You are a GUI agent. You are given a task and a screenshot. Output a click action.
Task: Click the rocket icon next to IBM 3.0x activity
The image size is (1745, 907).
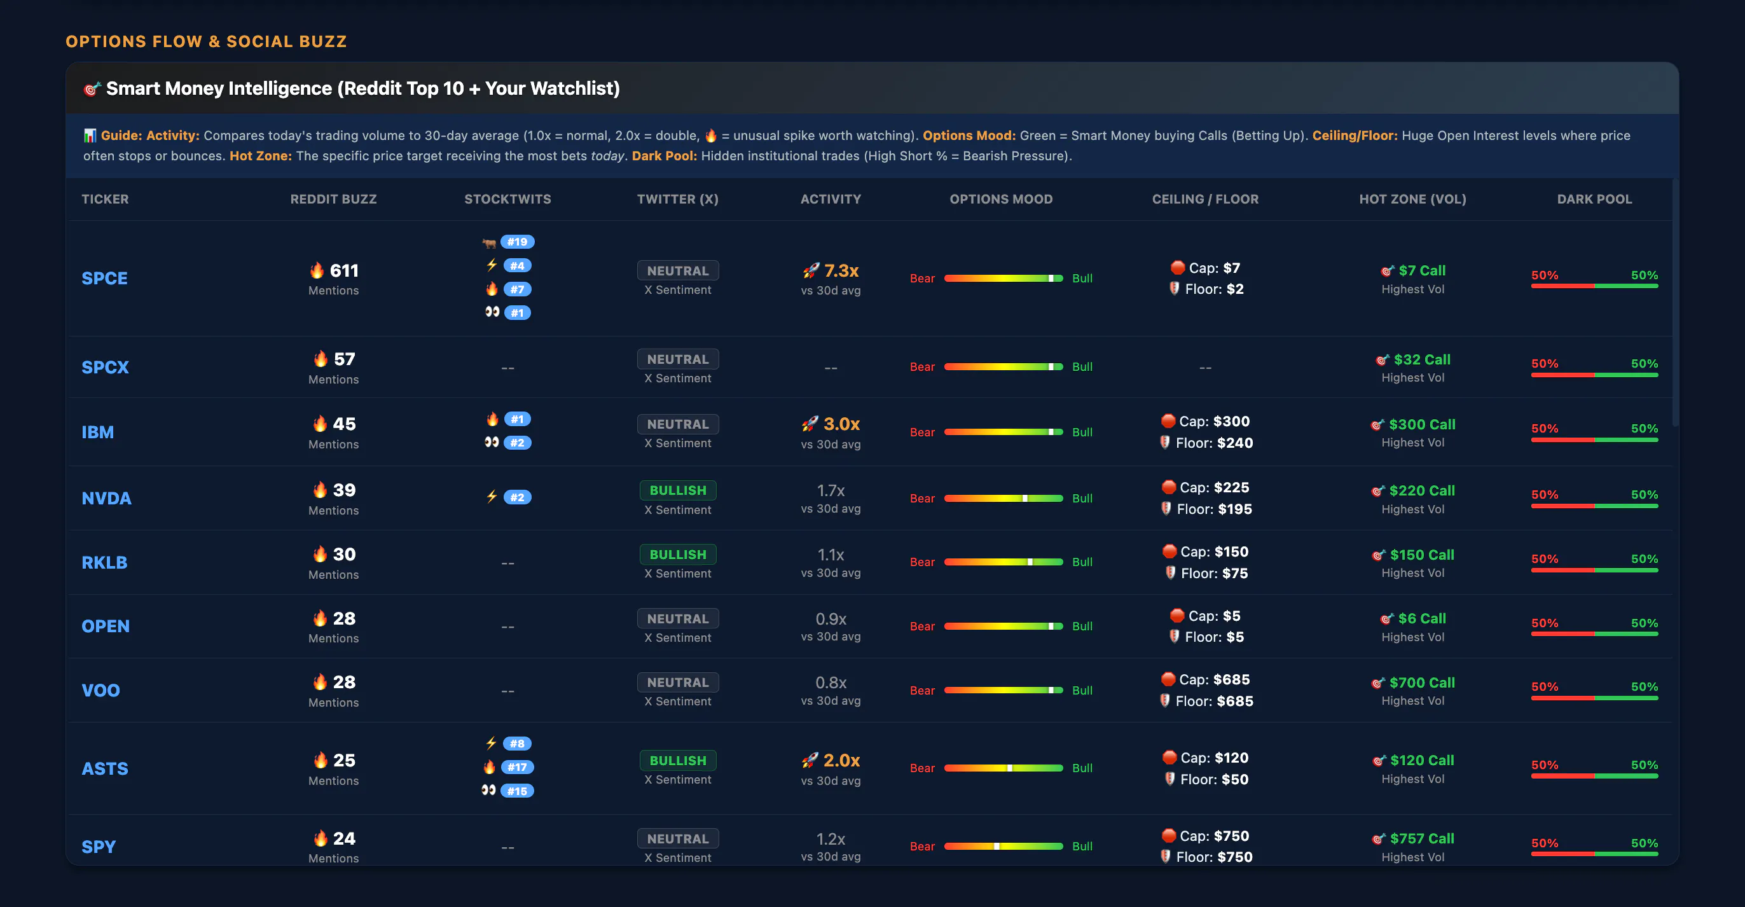(810, 424)
